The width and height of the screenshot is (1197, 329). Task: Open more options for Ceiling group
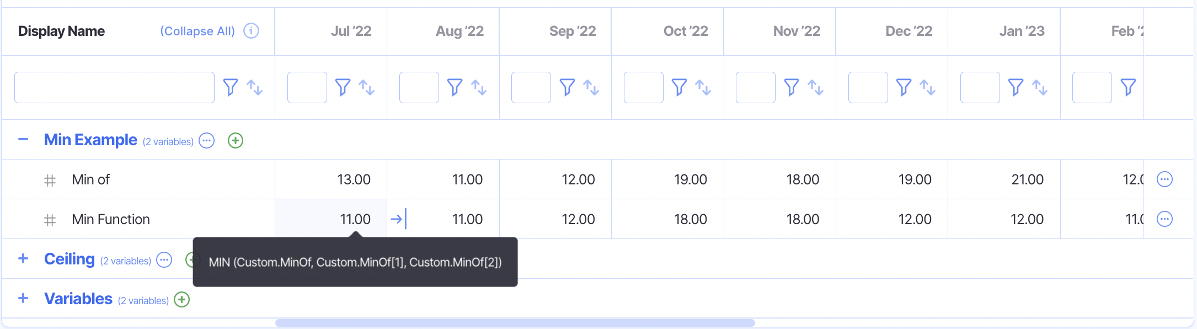(164, 260)
